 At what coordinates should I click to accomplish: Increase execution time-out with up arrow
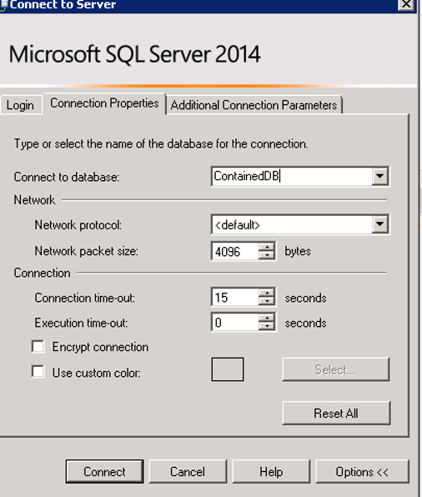coord(267,318)
